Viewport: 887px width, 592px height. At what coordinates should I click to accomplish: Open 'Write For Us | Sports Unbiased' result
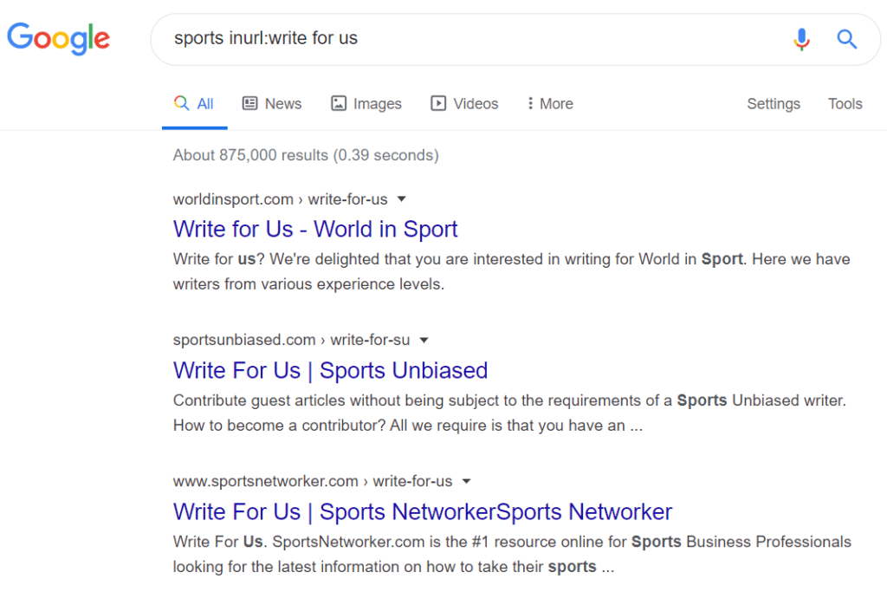(x=330, y=371)
